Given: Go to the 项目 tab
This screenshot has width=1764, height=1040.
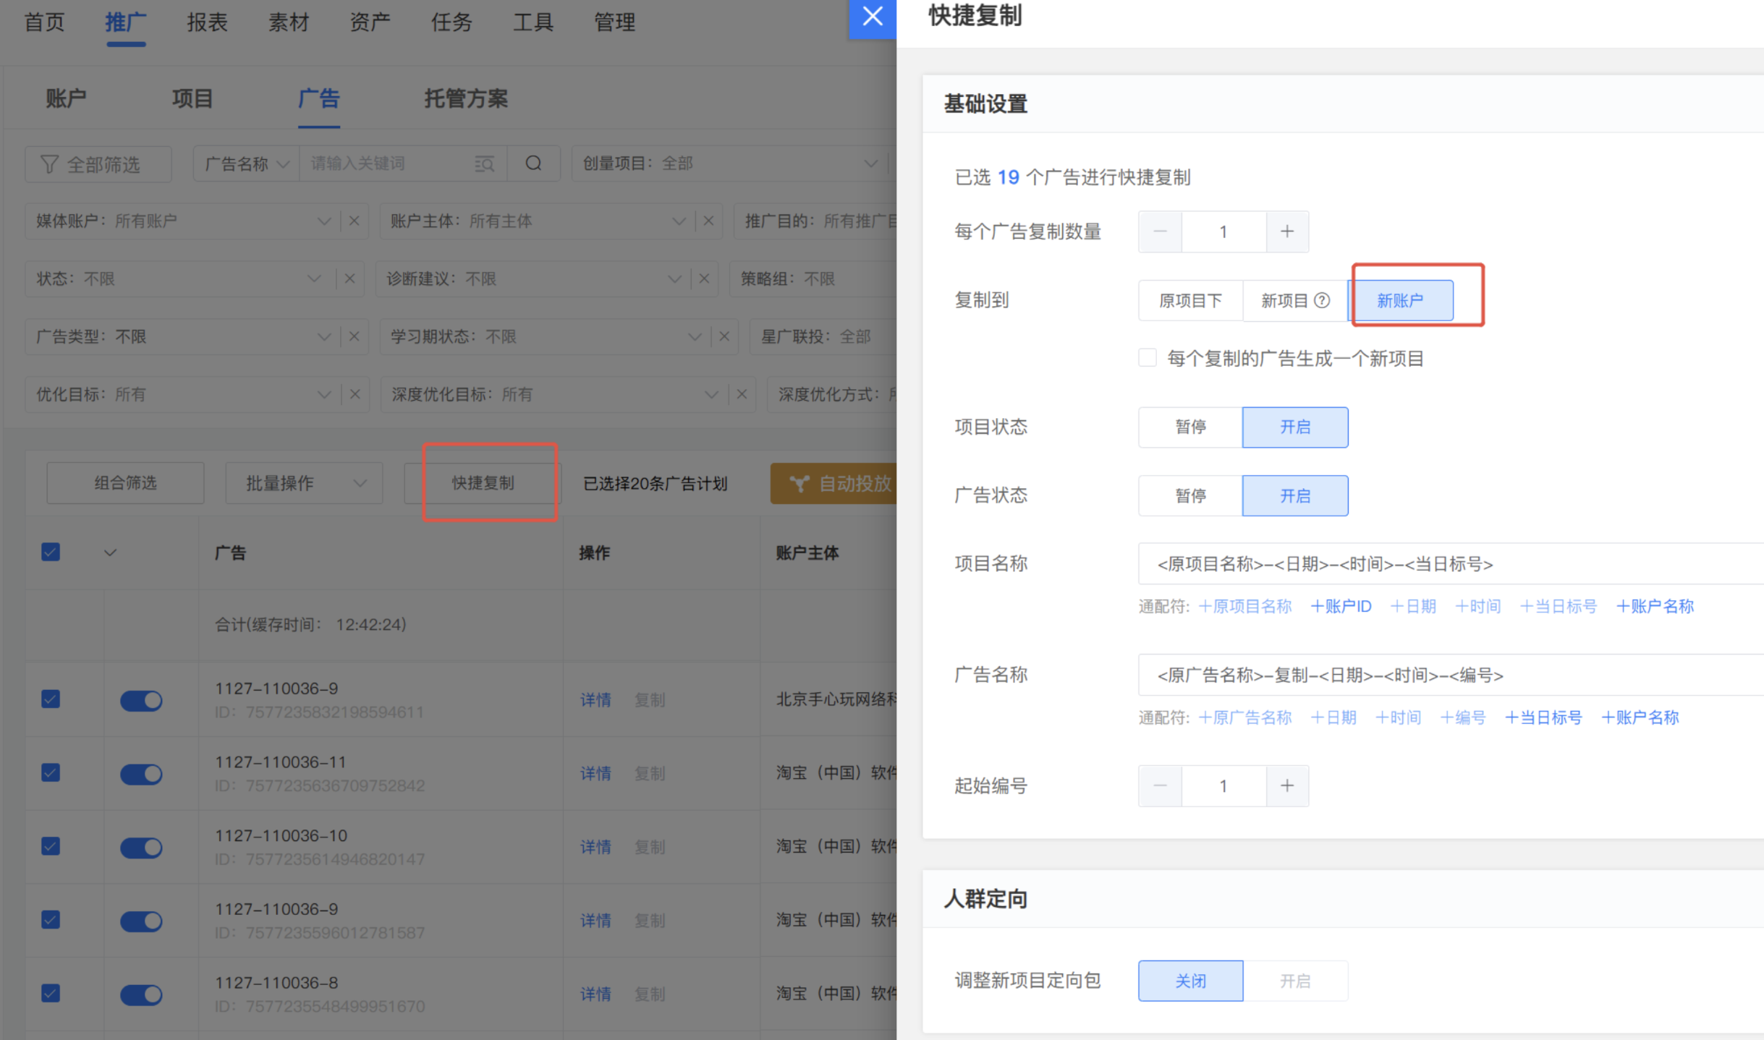Looking at the screenshot, I should tap(192, 98).
